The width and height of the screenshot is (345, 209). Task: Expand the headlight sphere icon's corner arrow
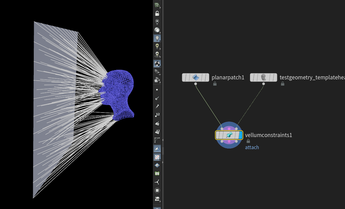160,33
